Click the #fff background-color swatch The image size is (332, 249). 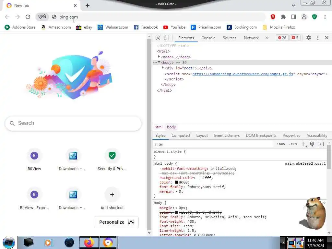coord(200,178)
